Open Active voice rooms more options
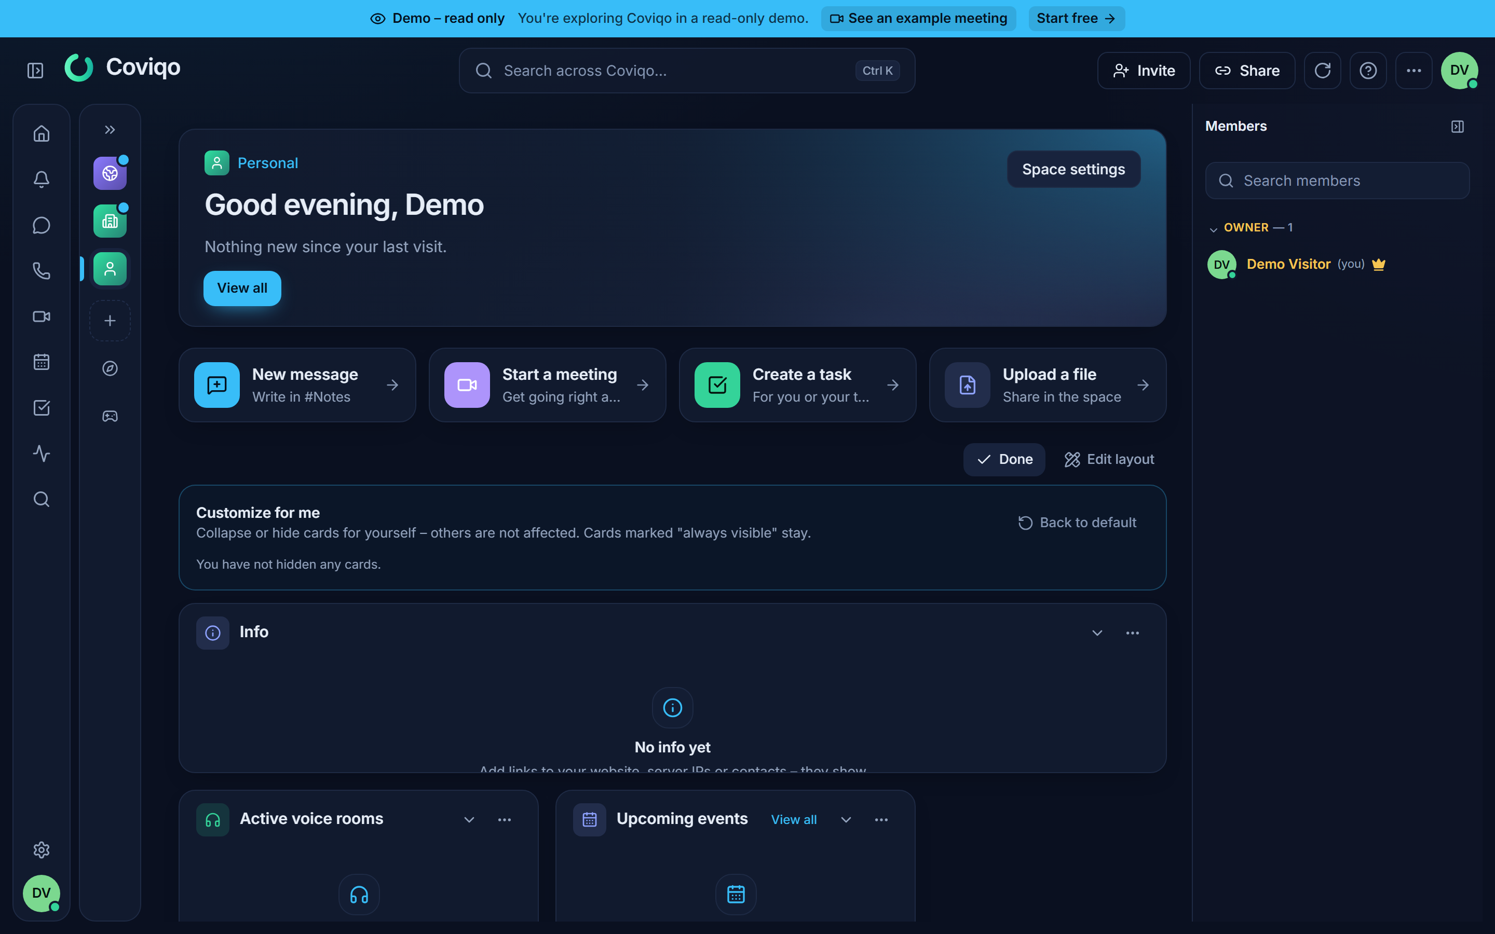This screenshot has height=934, width=1495. pyautogui.click(x=505, y=820)
